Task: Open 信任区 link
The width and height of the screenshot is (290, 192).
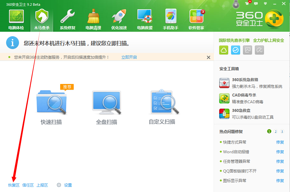Action: 28,185
